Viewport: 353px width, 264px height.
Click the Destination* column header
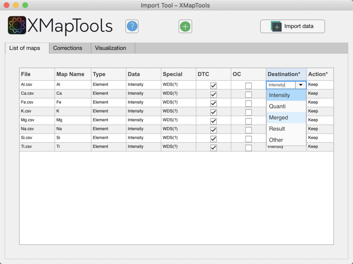point(286,74)
